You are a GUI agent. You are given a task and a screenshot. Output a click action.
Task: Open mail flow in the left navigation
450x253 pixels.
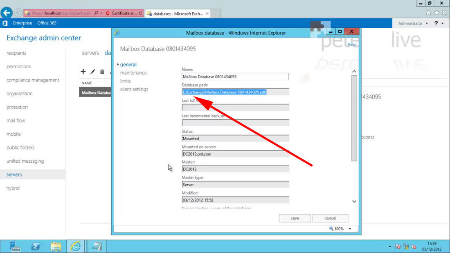coord(16,121)
